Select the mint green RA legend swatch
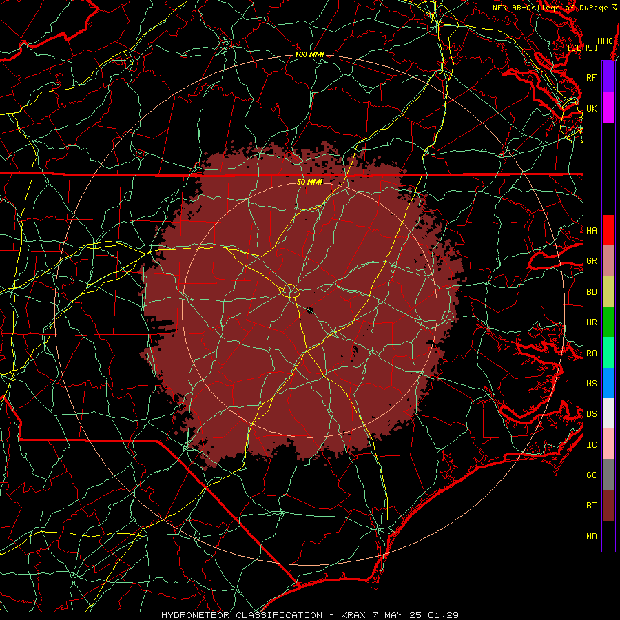Viewport: 620px width, 620px height. (x=608, y=353)
